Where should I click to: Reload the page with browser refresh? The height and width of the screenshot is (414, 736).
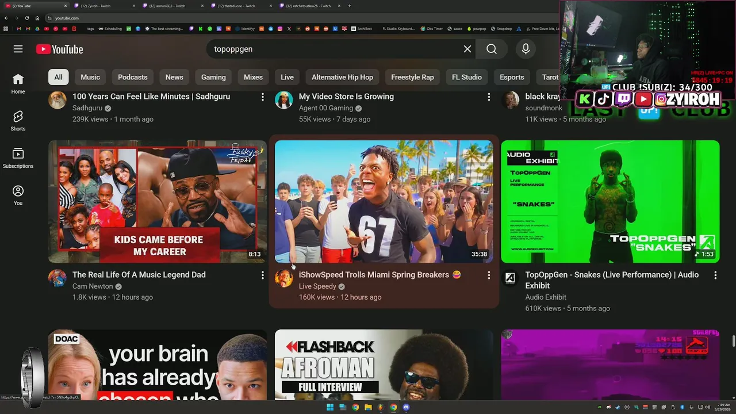tap(26, 18)
